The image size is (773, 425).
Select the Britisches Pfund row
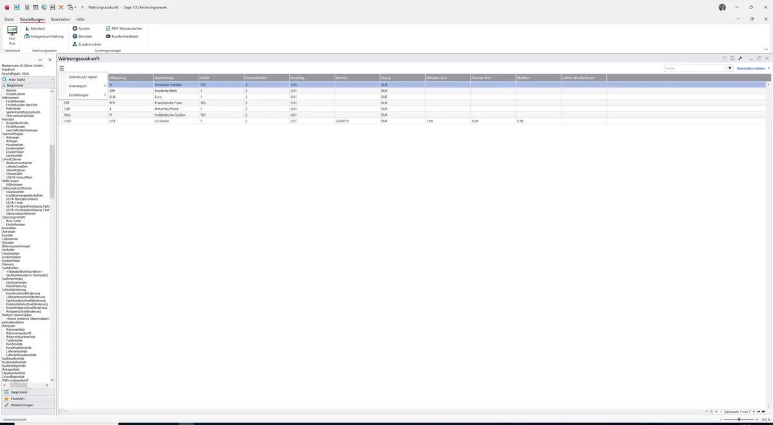413,109
